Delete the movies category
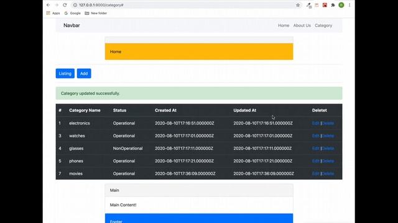This screenshot has height=223, width=398. (328, 173)
